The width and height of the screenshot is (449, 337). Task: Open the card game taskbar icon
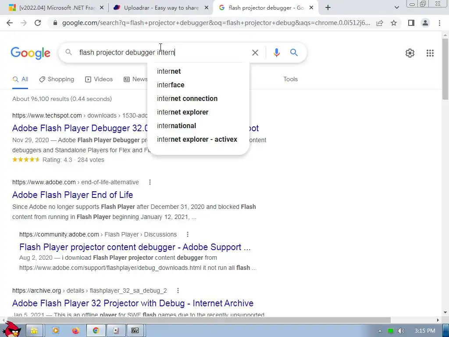pyautogui.click(x=116, y=331)
